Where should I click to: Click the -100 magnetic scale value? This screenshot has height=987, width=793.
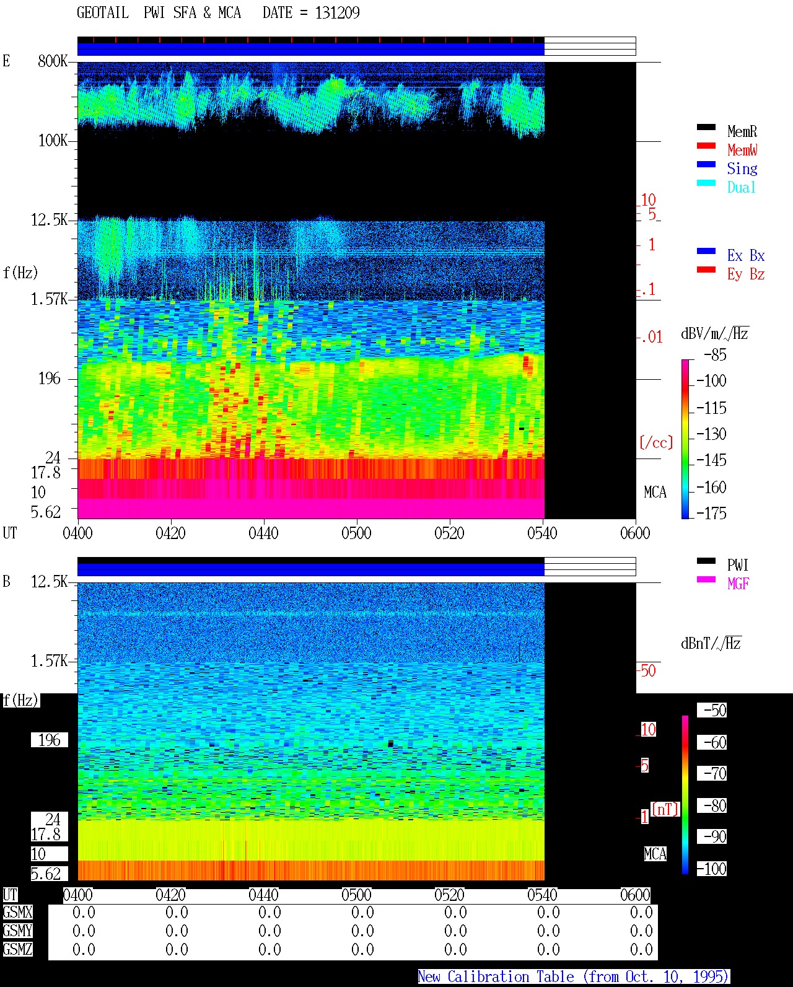point(711,869)
